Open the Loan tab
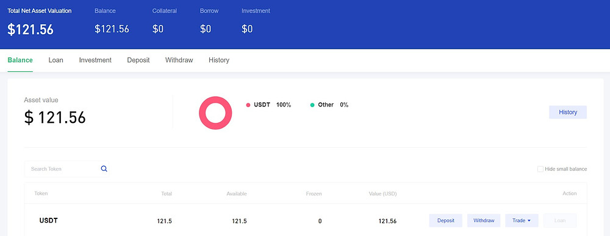Image resolution: width=610 pixels, height=236 pixels. point(56,60)
